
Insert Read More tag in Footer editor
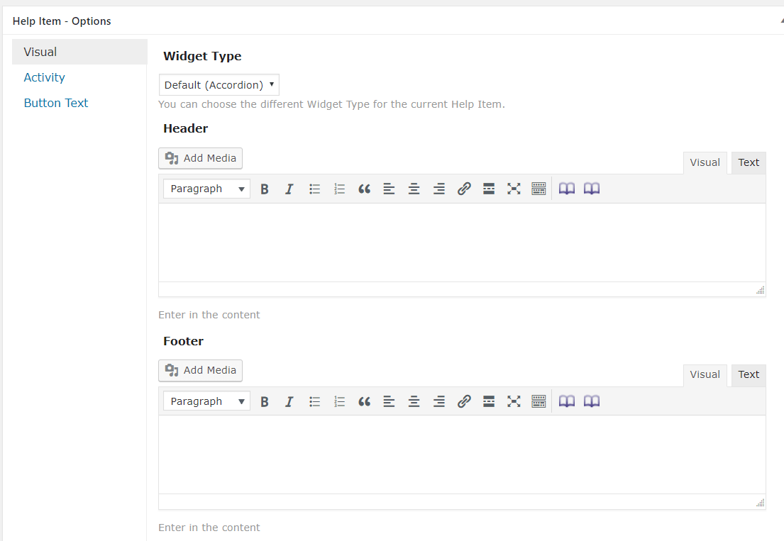point(489,402)
